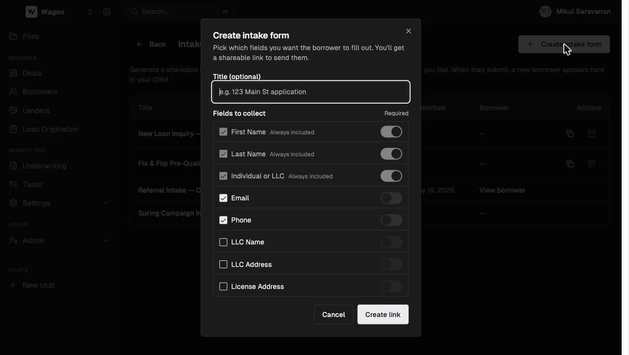The image size is (629, 355).
Task: Click the Deals icon
Action: point(13,73)
